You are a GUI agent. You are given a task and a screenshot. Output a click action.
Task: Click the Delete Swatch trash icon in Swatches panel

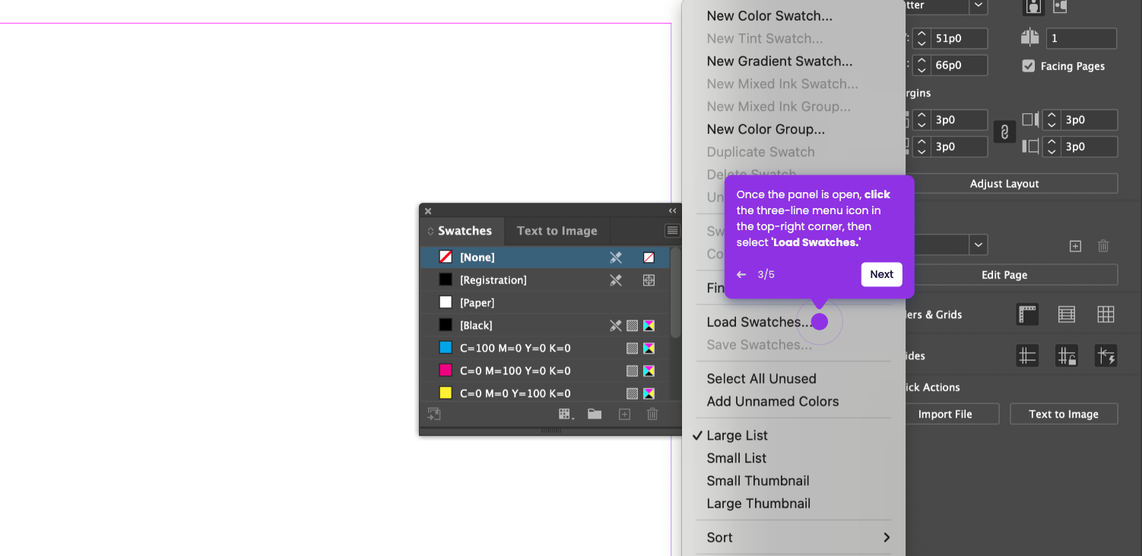[652, 414]
